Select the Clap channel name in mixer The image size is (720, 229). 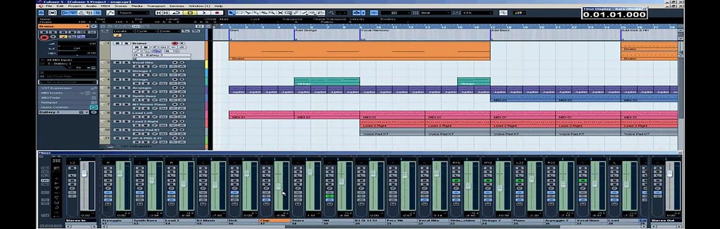pyautogui.click(x=275, y=220)
